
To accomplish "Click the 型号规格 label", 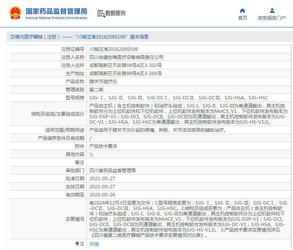I will [x=75, y=98].
